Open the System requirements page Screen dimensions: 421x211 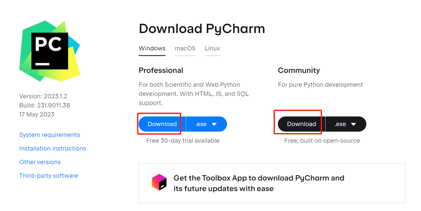coord(49,135)
